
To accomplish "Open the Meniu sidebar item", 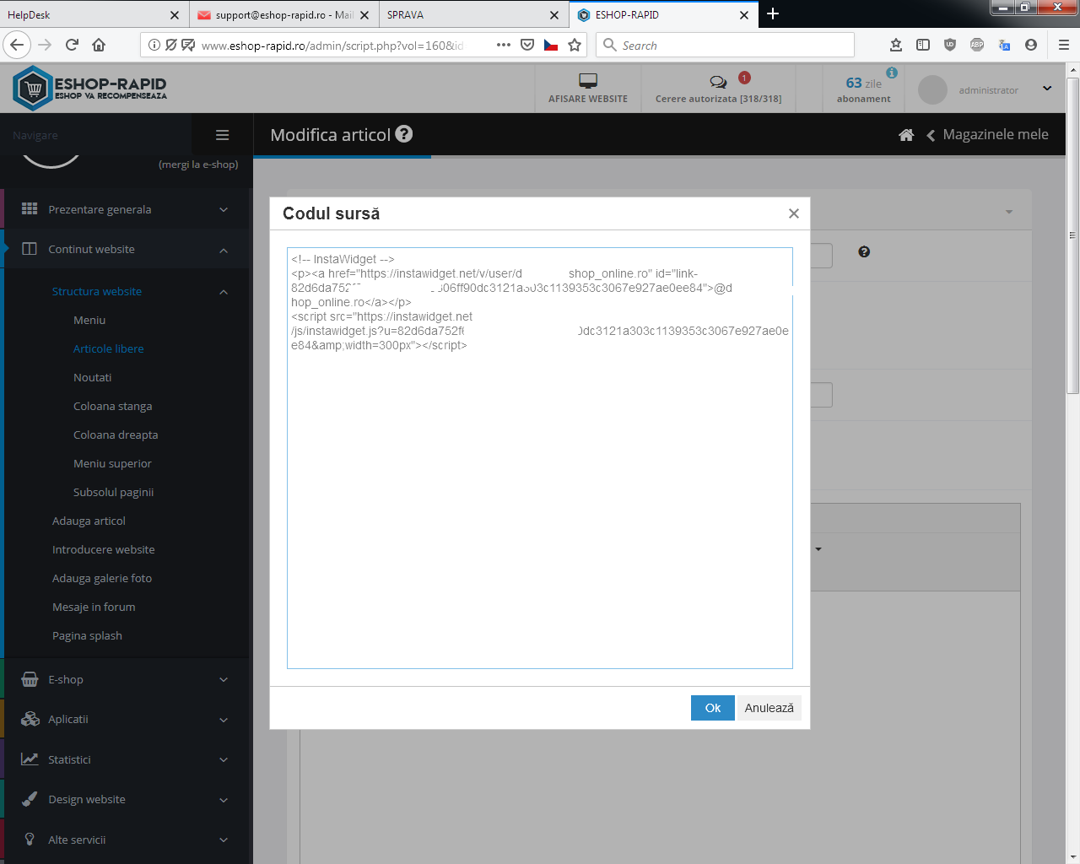I will (x=89, y=320).
